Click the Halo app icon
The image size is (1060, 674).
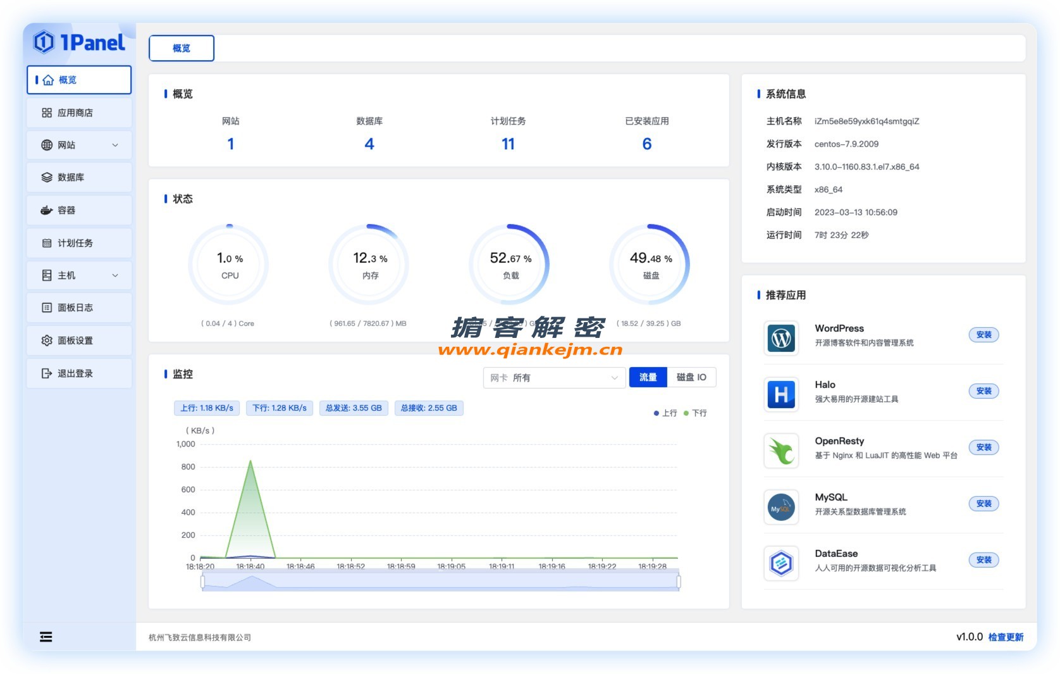tap(781, 394)
